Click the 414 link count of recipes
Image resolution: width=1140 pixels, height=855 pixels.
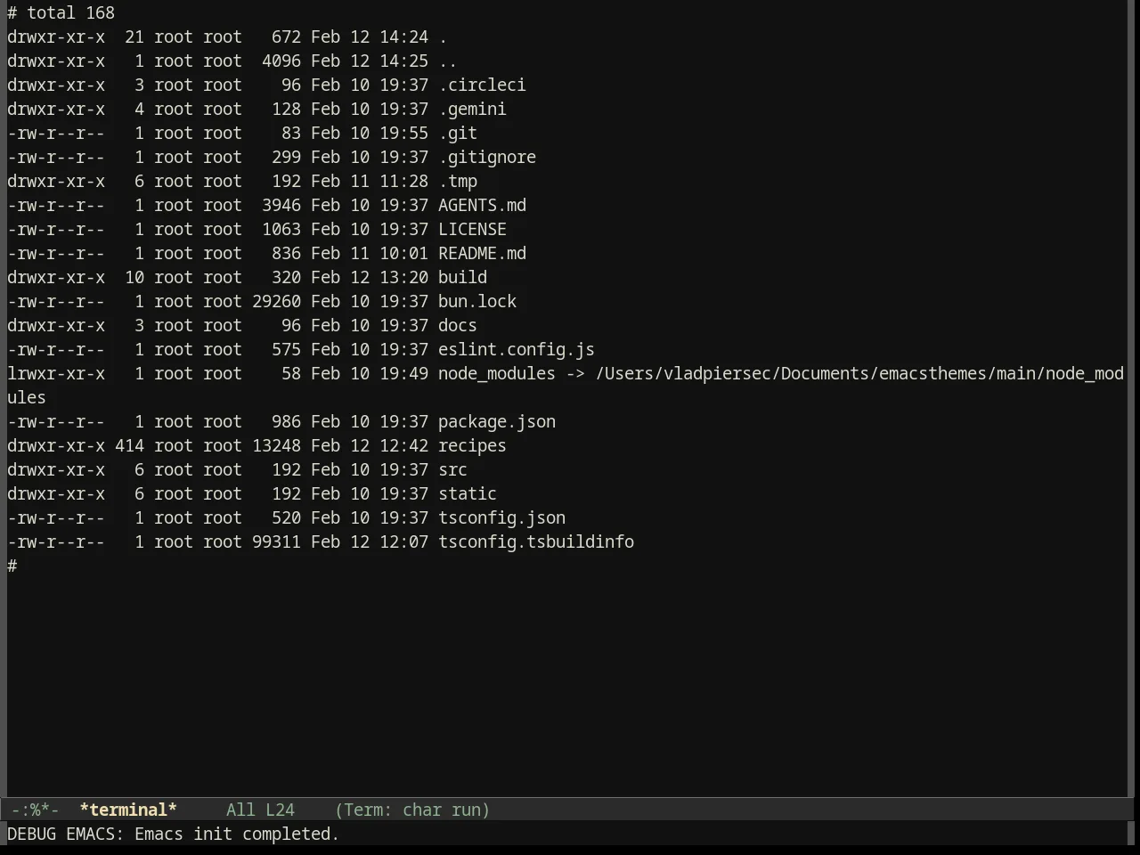129,445
